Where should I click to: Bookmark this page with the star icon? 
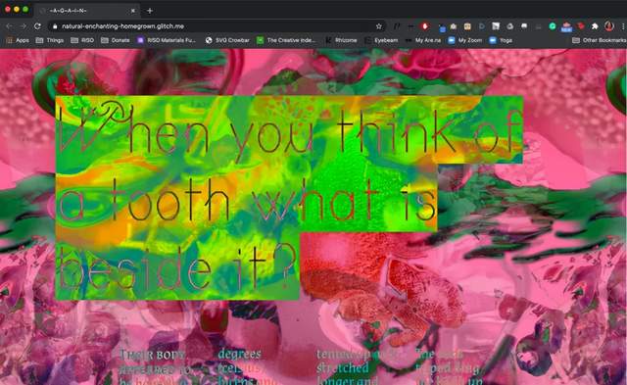pos(379,26)
